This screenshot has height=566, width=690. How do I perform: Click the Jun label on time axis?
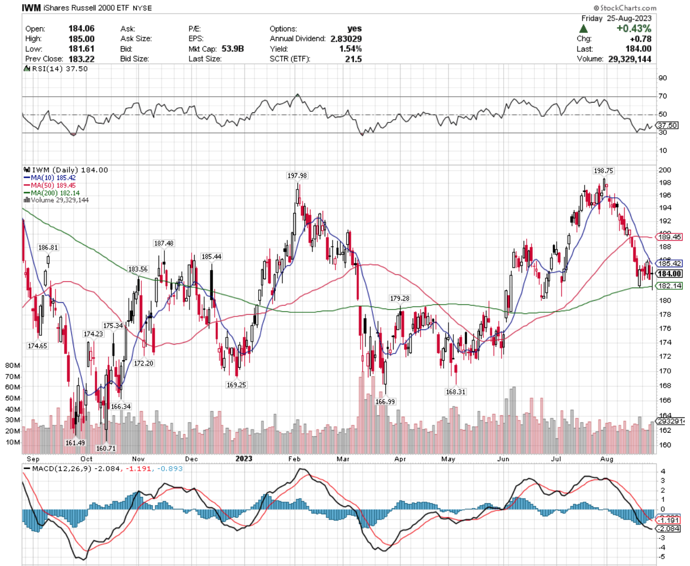503,459
